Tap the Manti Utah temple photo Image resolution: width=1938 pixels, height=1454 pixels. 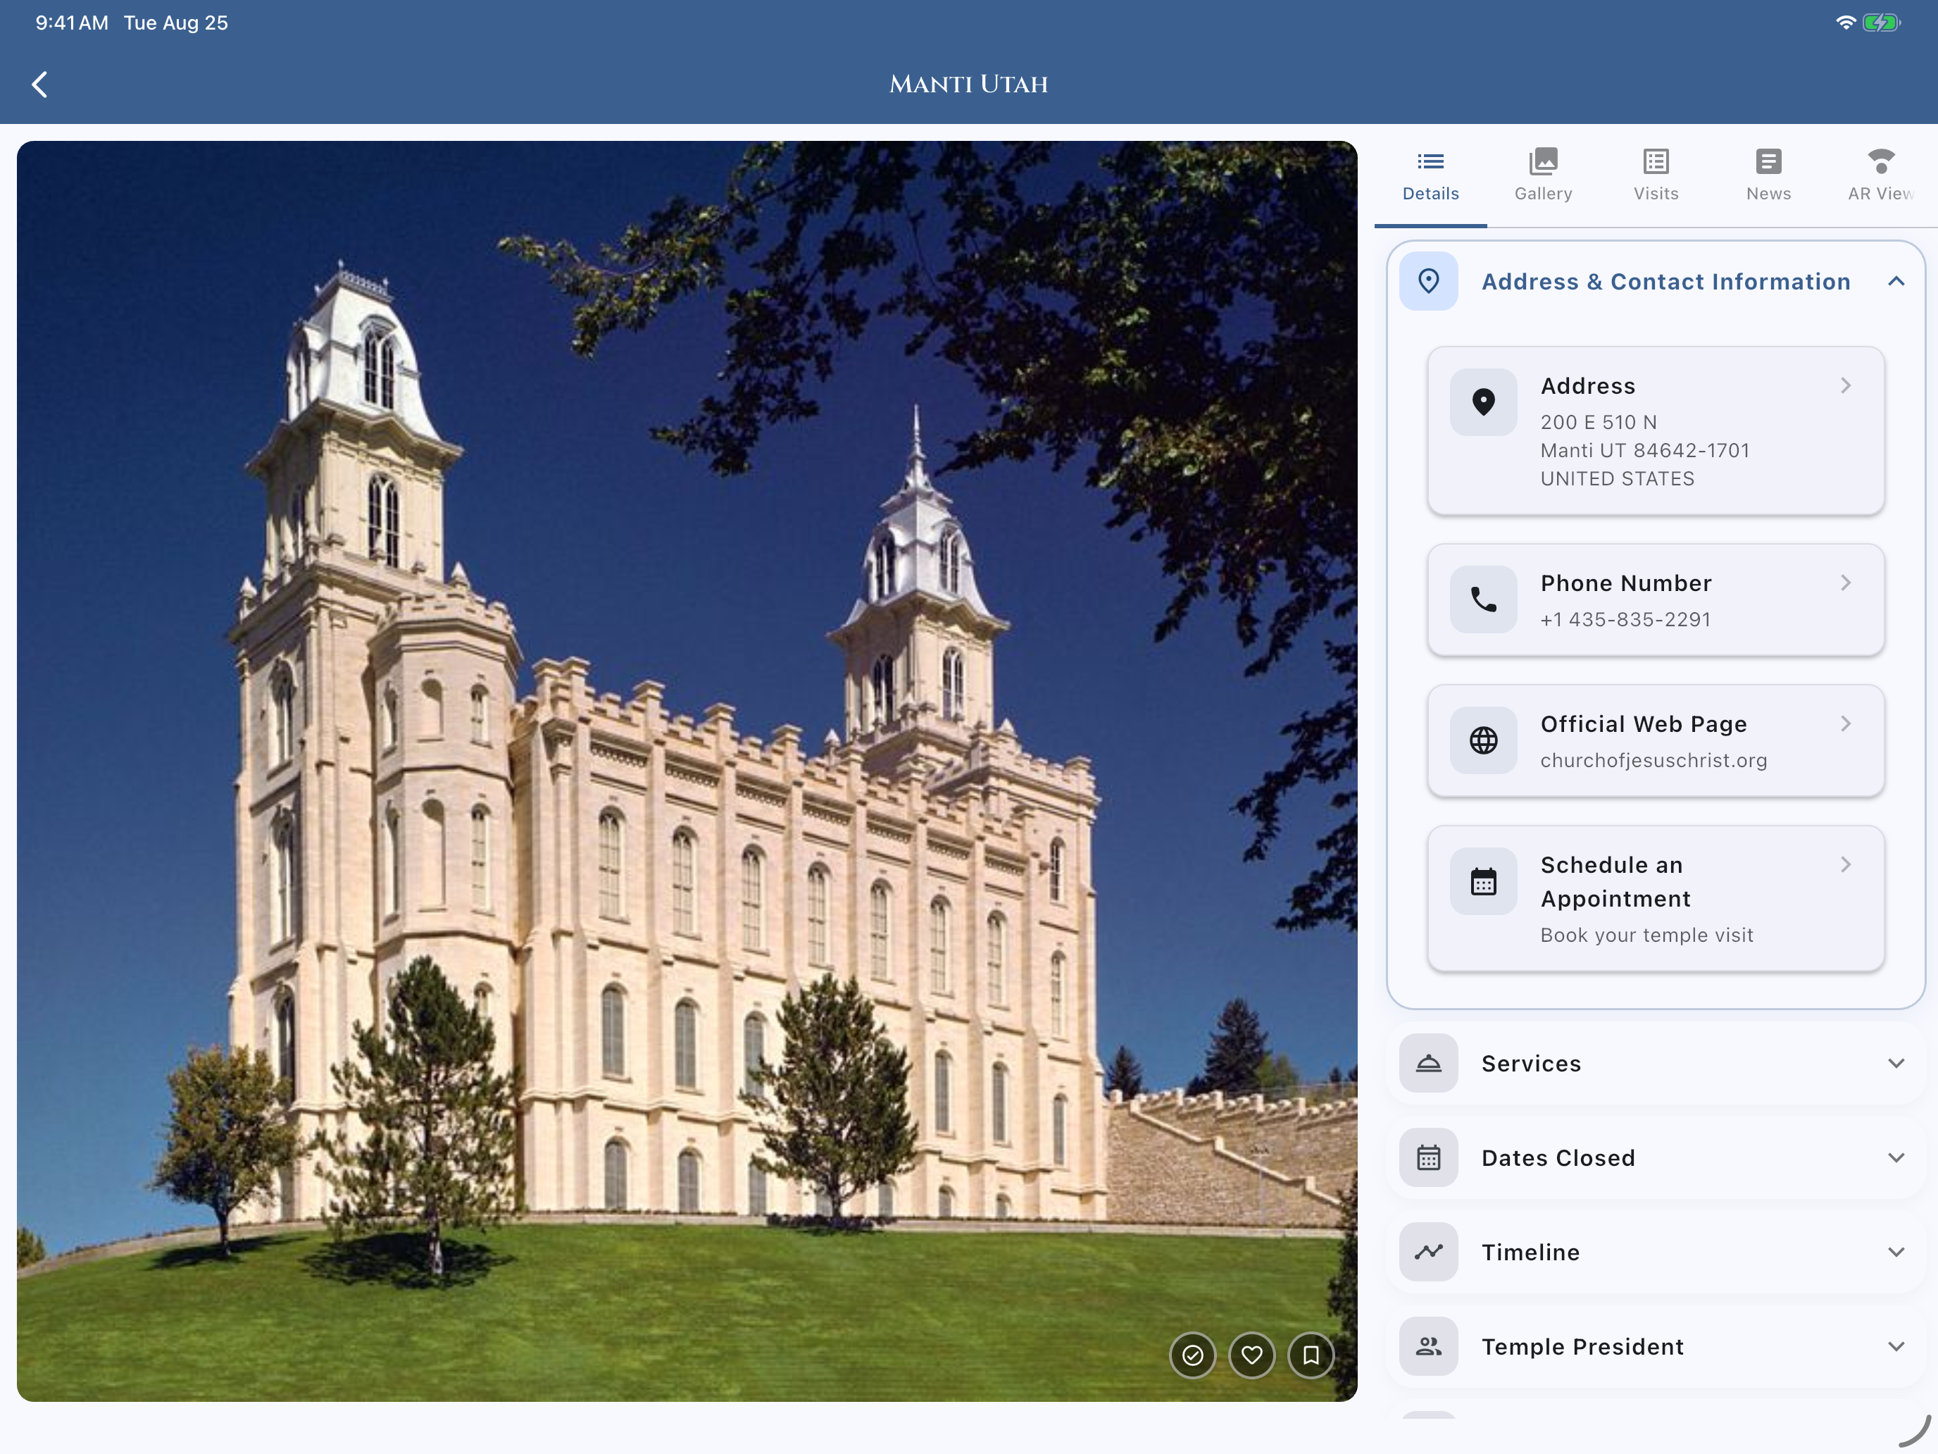(x=687, y=771)
